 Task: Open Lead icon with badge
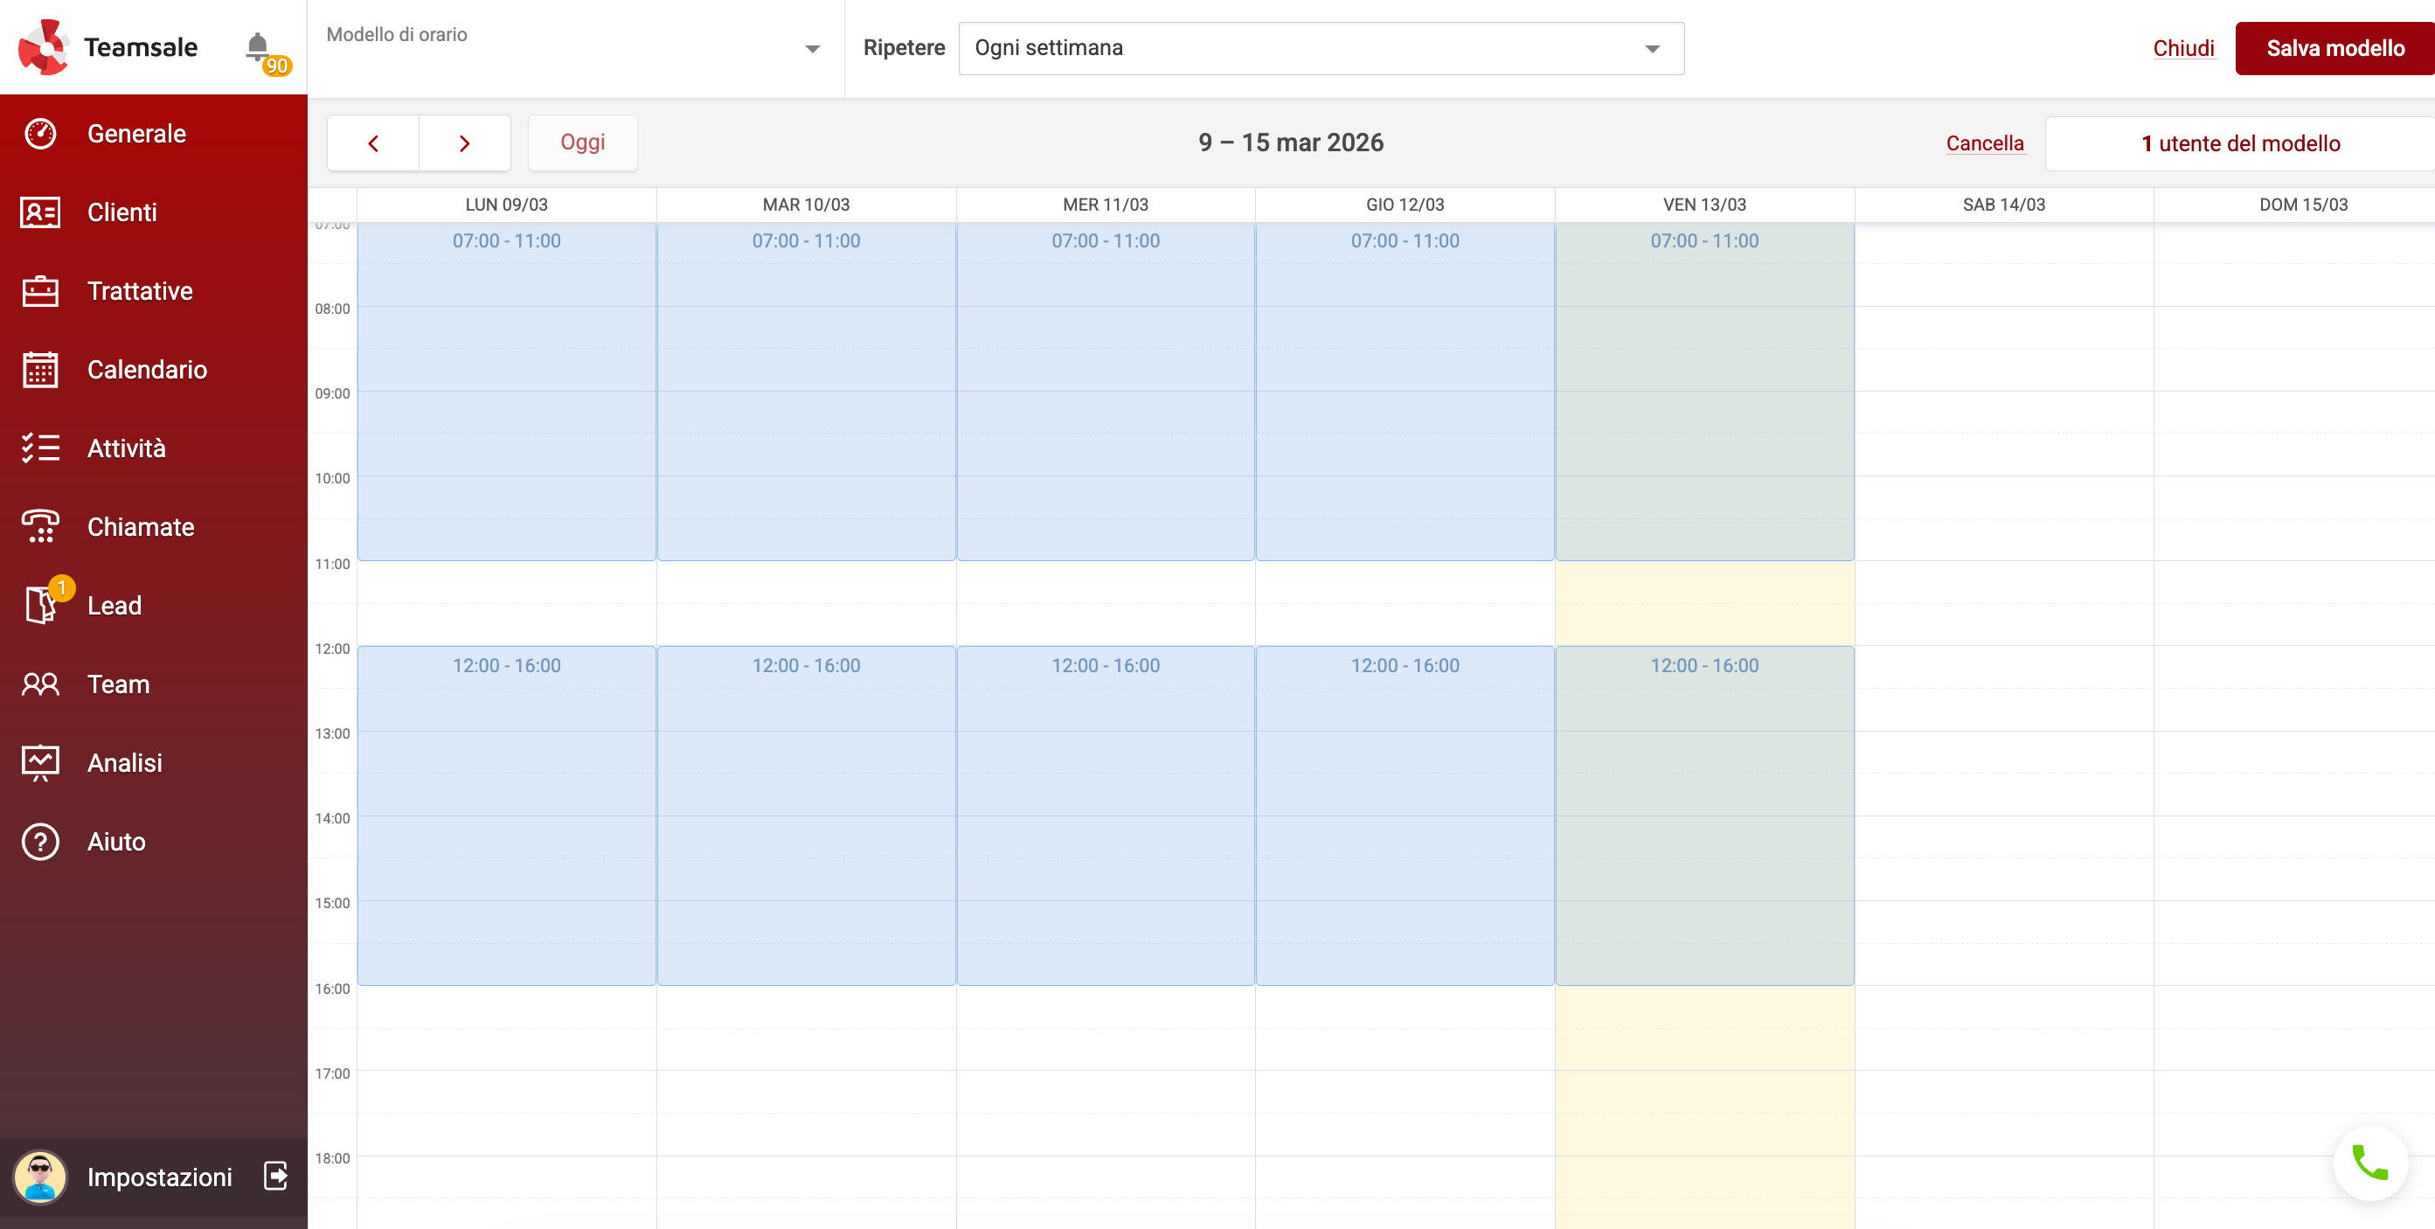[x=41, y=605]
